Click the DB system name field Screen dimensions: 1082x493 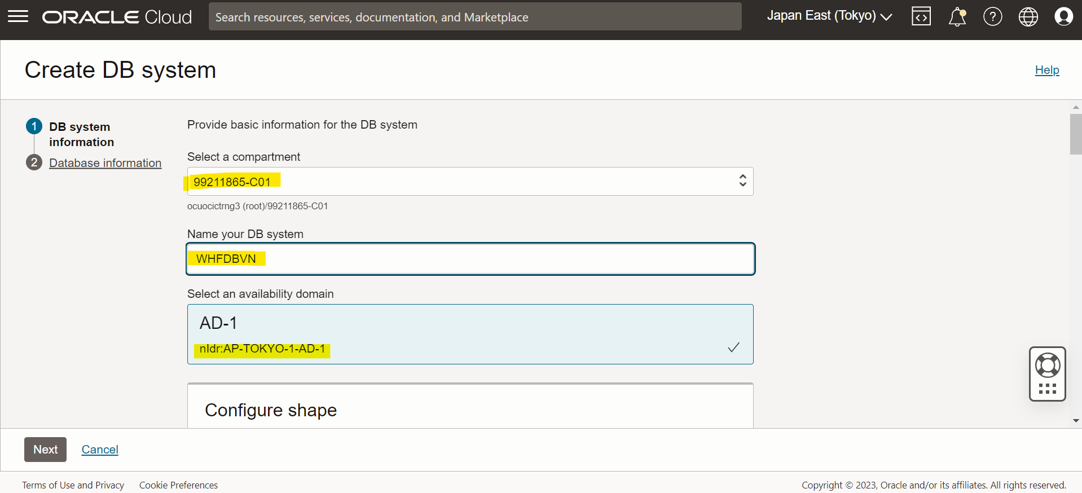(x=470, y=259)
